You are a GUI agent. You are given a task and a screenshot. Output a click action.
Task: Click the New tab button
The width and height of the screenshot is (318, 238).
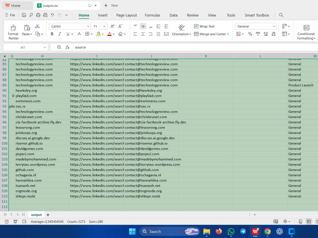point(111,5)
